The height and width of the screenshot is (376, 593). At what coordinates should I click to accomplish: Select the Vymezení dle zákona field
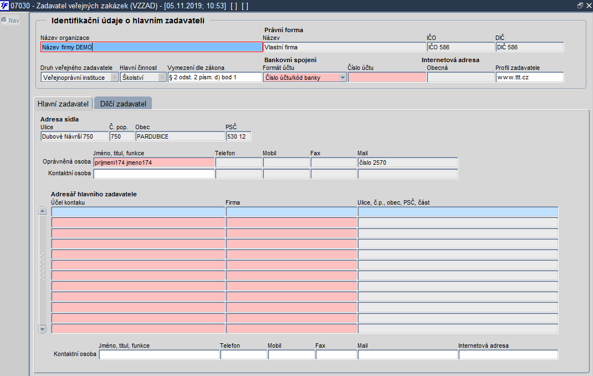[214, 77]
